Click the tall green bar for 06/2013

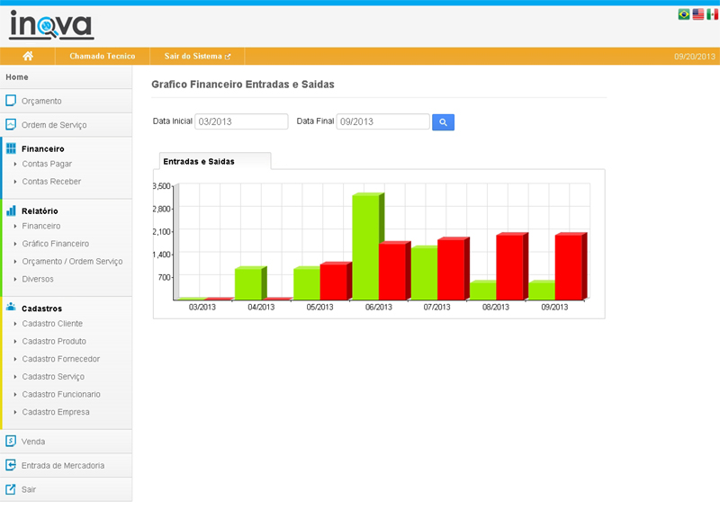(x=364, y=246)
